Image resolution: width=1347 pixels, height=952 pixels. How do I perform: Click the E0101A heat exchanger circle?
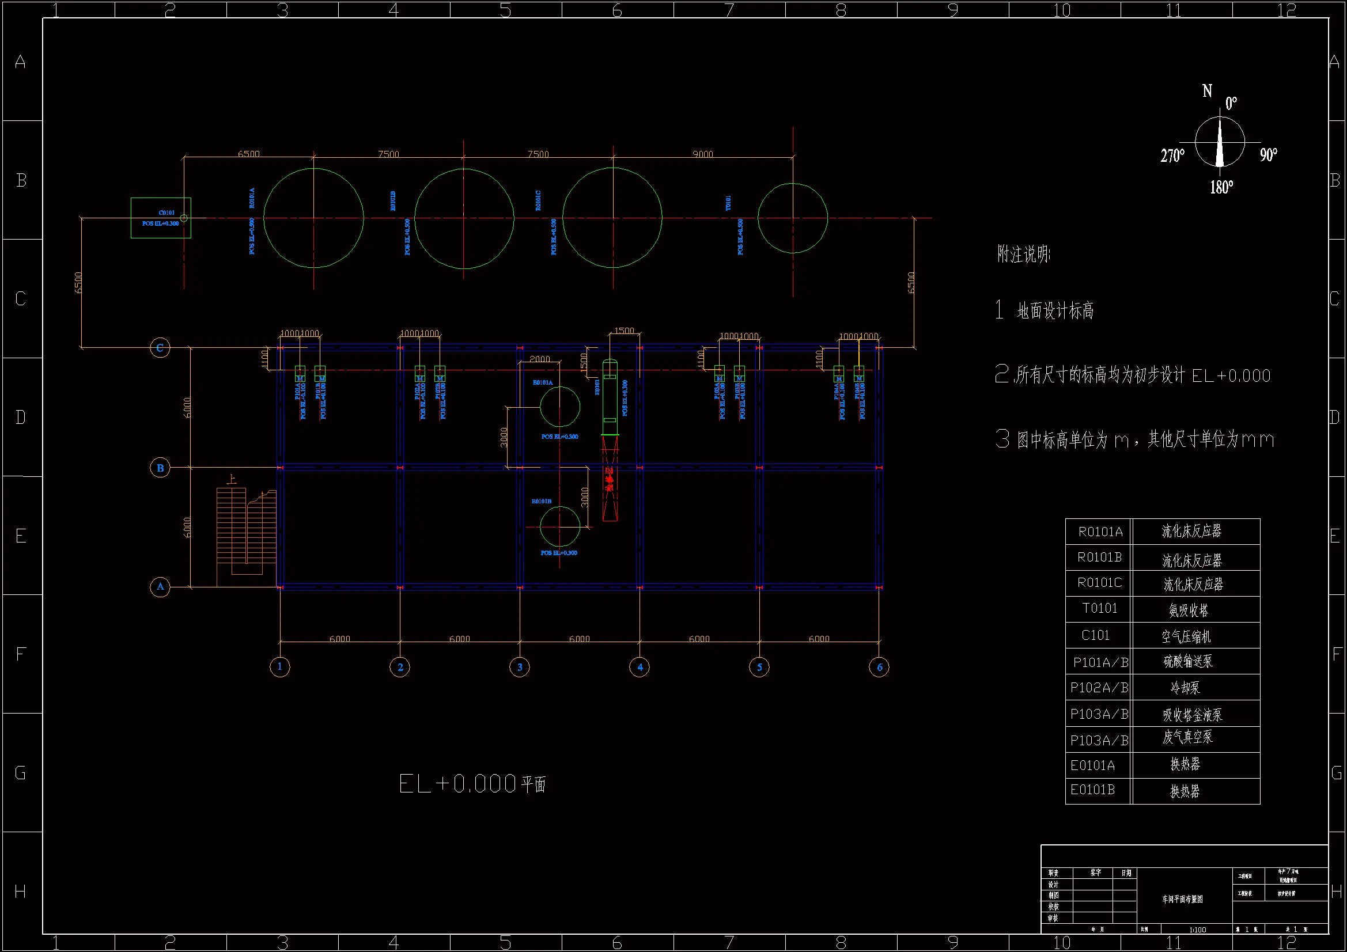pos(559,407)
